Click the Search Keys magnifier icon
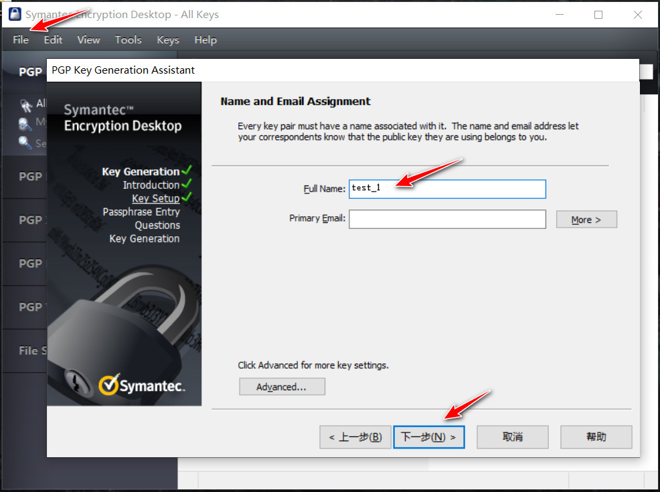 pos(25,143)
